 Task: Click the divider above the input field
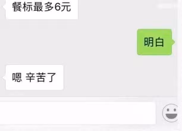(x=88, y=96)
